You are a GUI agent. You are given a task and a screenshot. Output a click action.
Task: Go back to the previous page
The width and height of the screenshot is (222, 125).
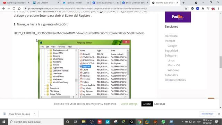point(3,8)
